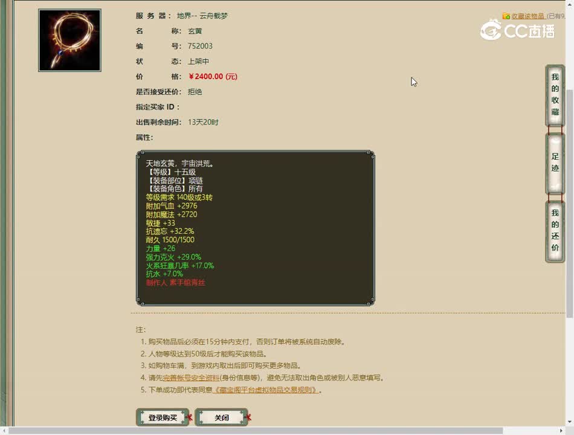This screenshot has height=435, width=574.
Task: Click the red X mark beside 登录购买
Action: coord(189,417)
